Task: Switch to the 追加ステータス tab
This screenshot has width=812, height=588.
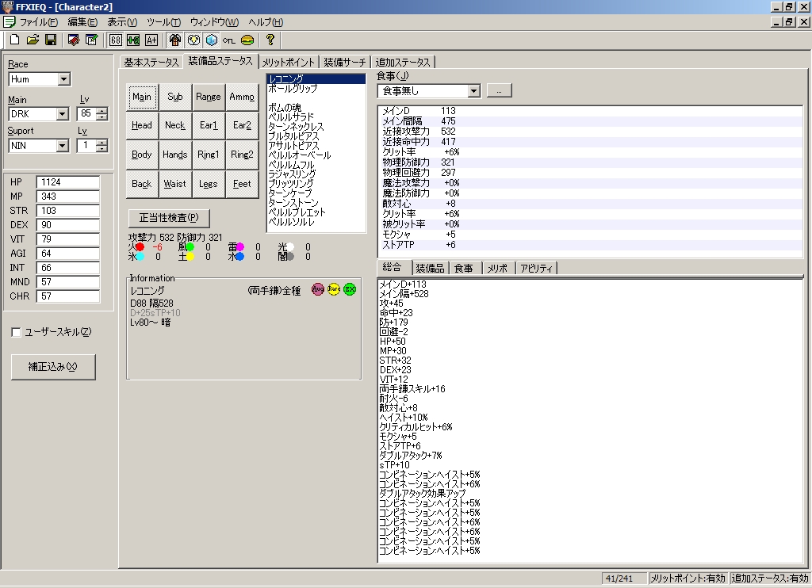Action: pyautogui.click(x=403, y=63)
